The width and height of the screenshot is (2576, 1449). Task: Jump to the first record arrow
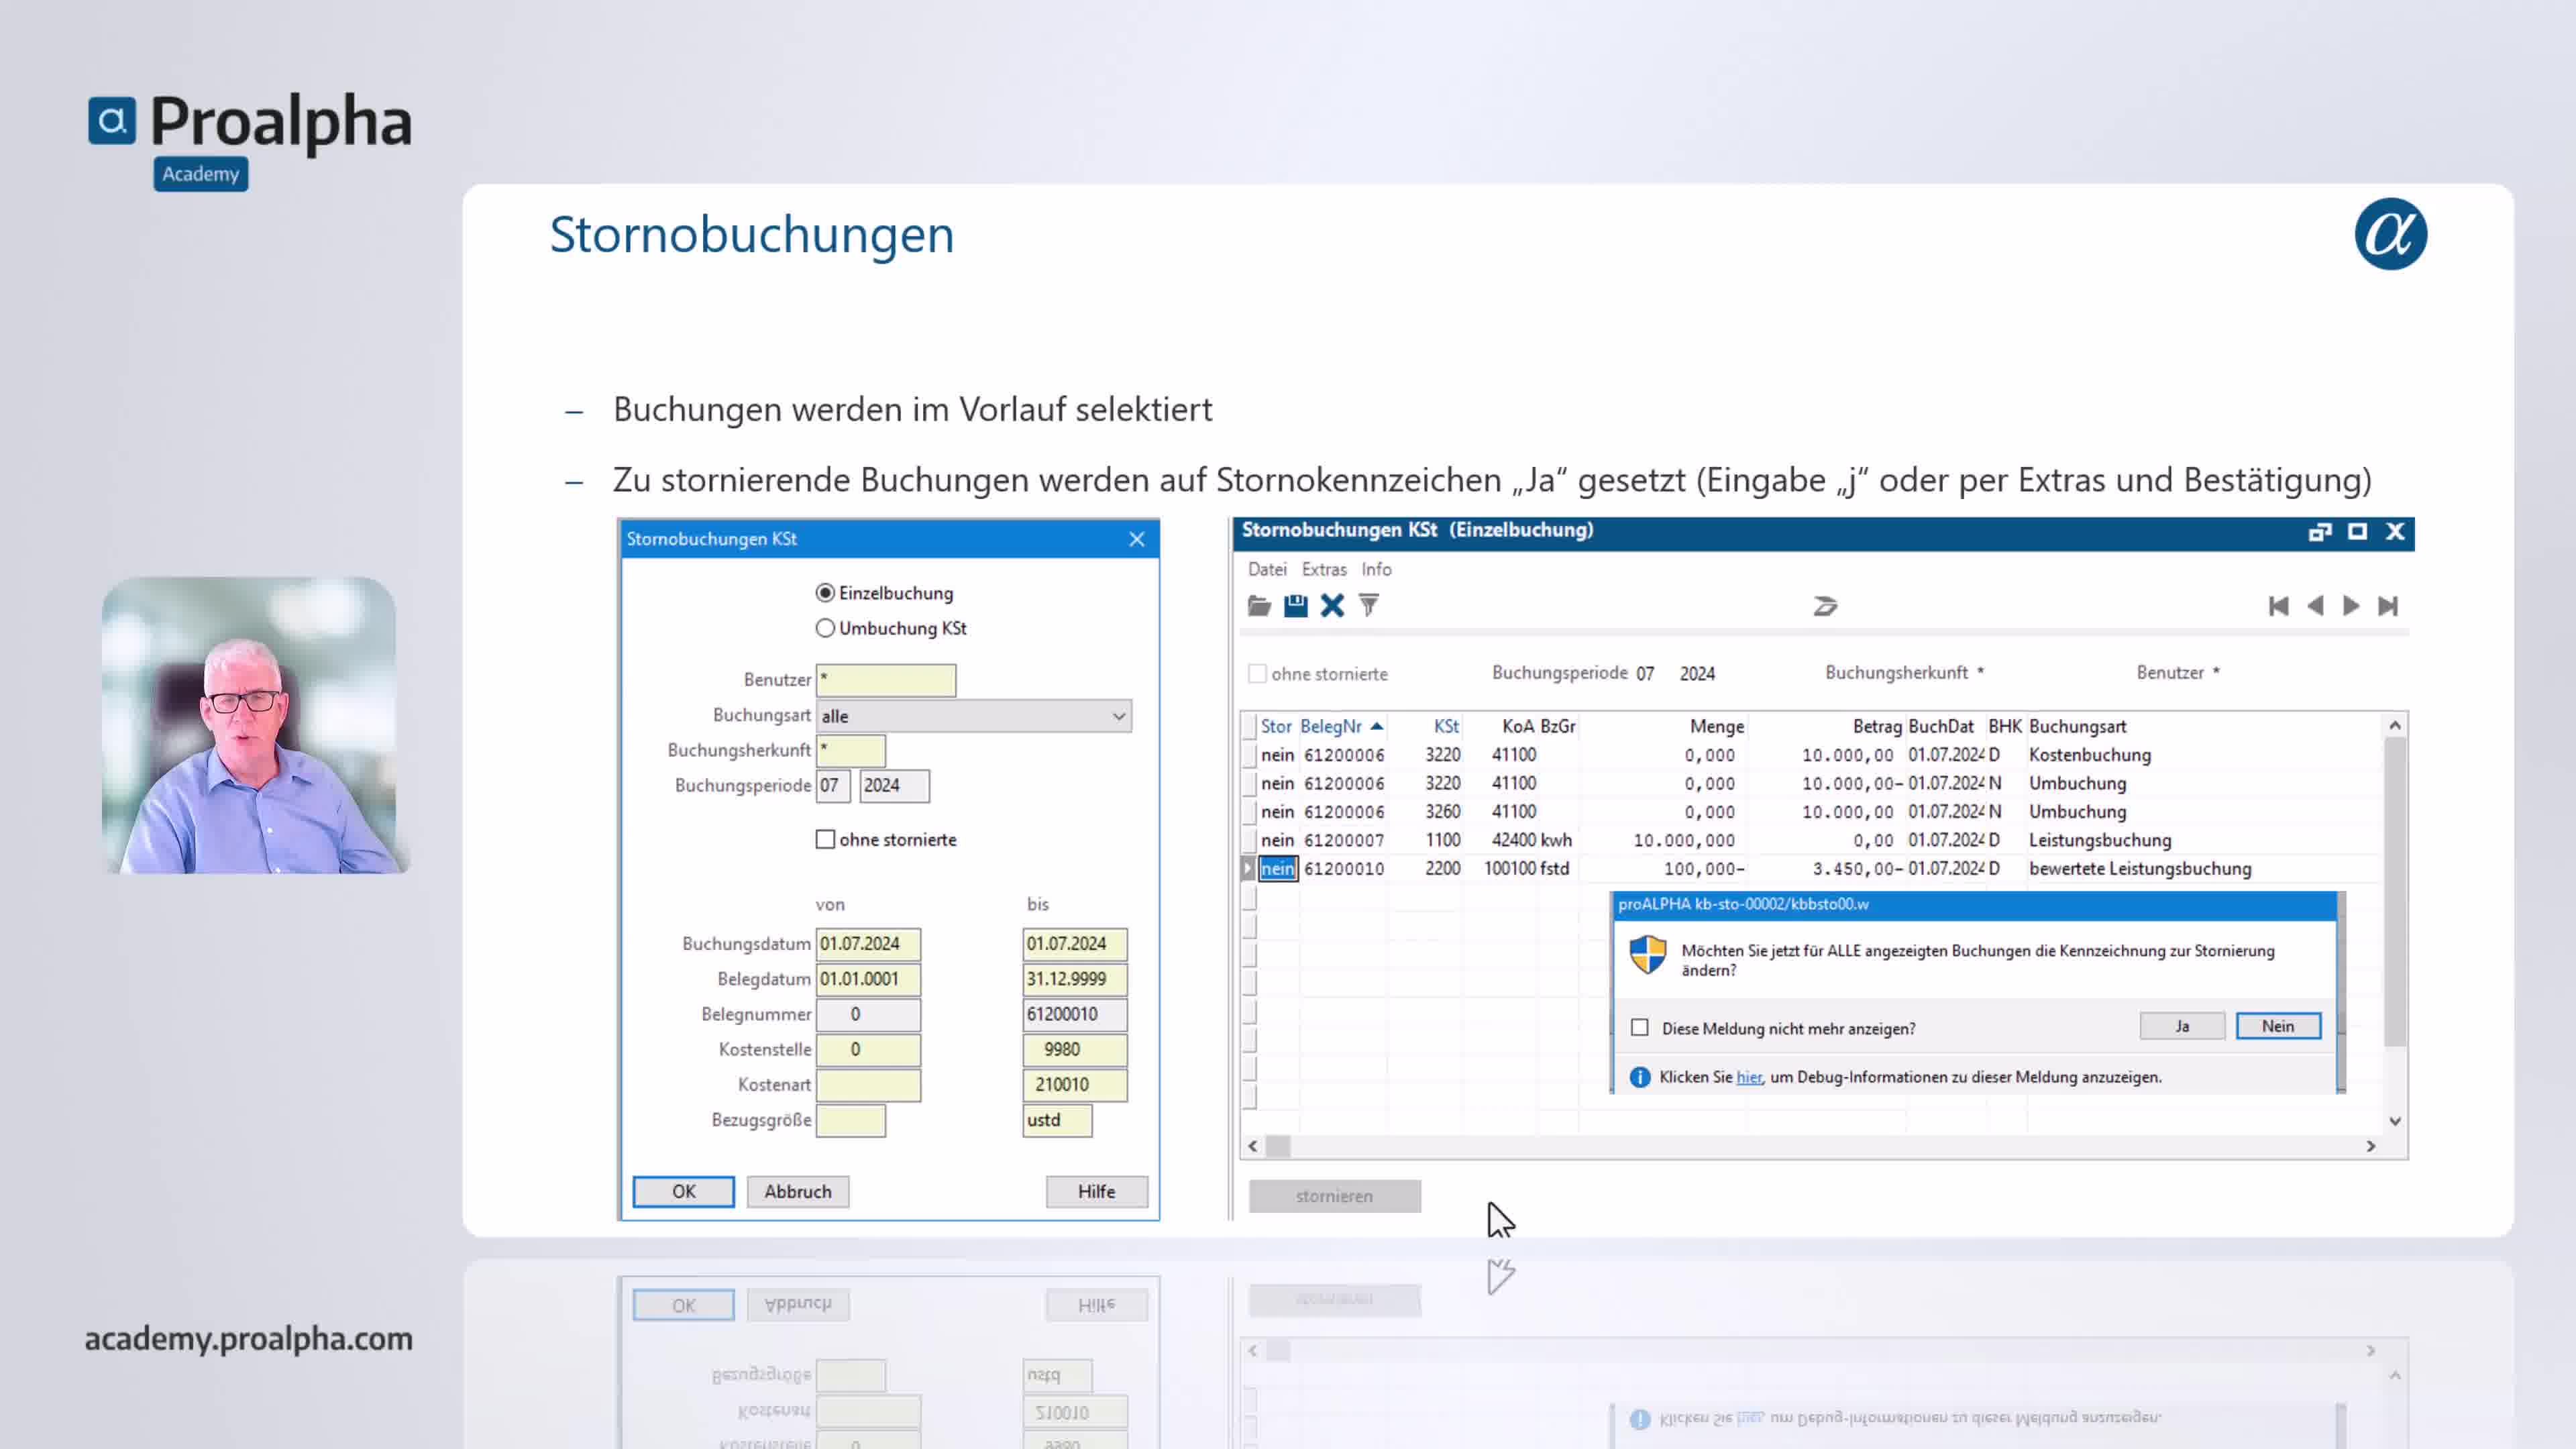click(x=2278, y=606)
